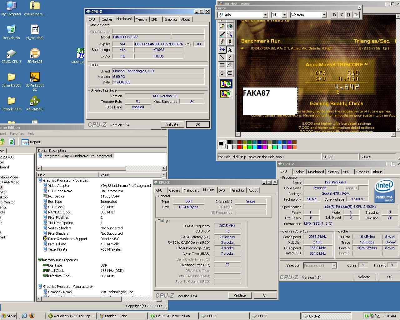
Task: Select the Magnifier tool in Paint
Action: (230, 34)
